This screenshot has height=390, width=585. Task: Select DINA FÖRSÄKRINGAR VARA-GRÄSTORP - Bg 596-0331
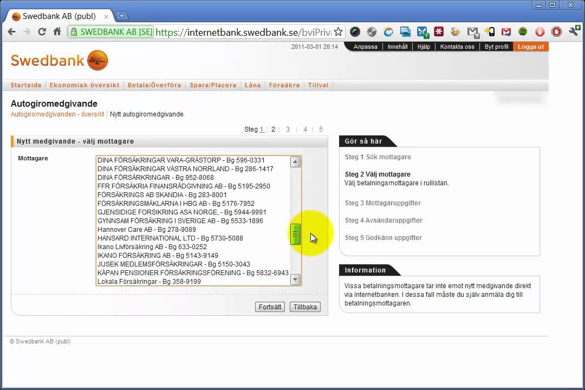coord(193,160)
